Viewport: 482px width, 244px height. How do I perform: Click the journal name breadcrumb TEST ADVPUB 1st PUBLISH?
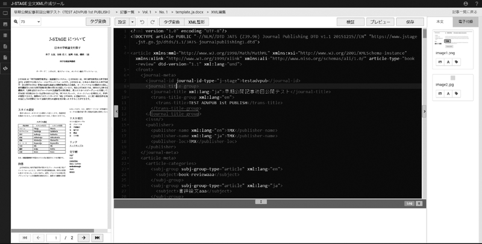(x=62, y=12)
